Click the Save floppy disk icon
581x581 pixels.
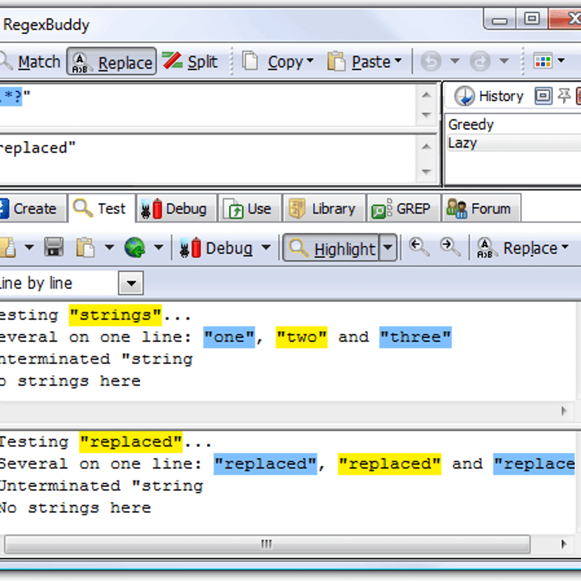click(54, 248)
